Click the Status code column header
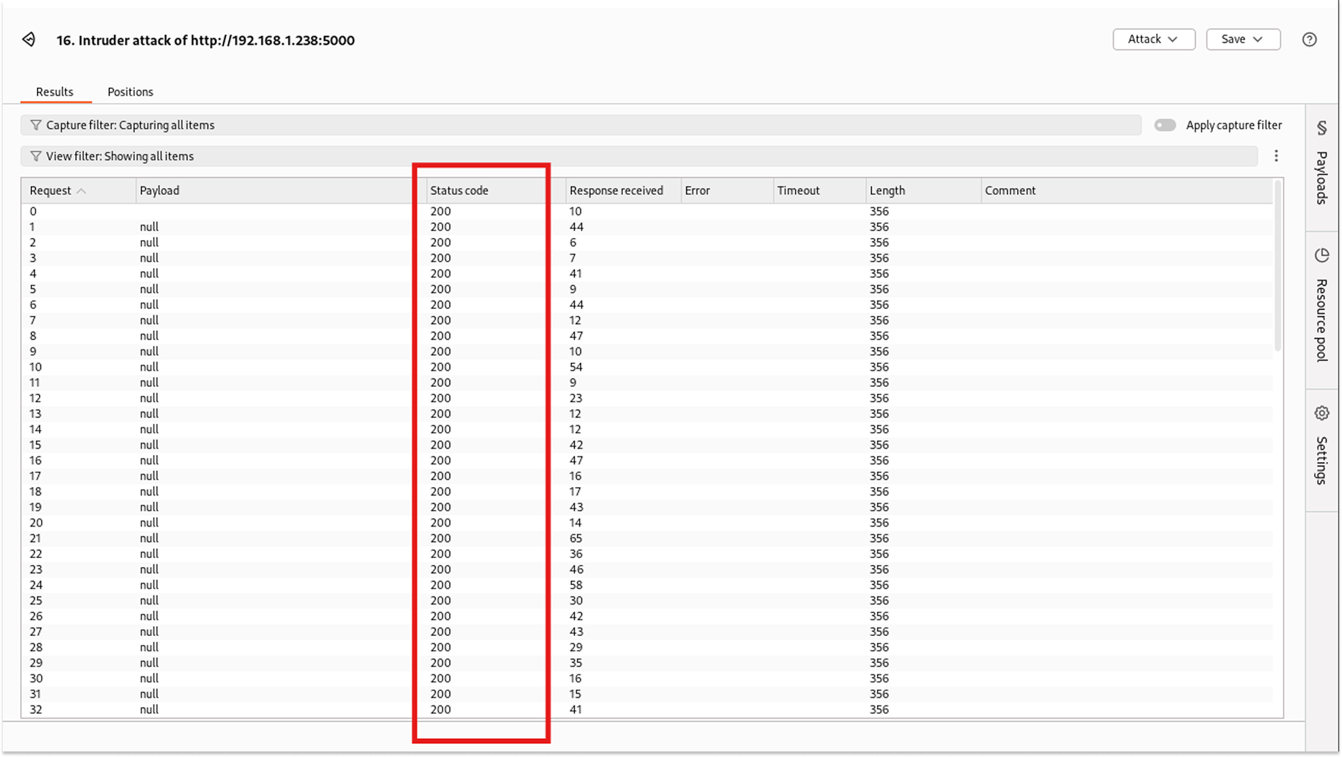Viewport: 1342px width, 757px height. point(459,190)
